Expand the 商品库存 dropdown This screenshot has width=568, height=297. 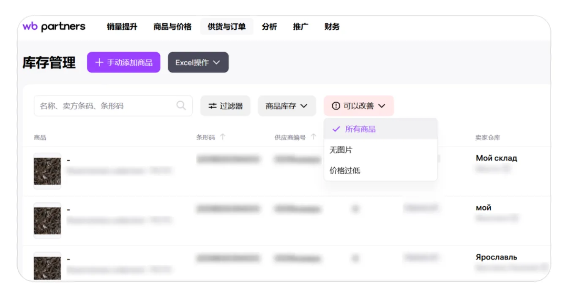(287, 106)
